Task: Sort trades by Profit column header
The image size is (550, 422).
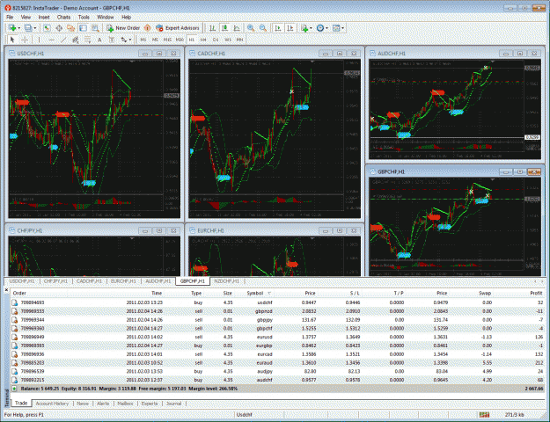Action: point(536,293)
